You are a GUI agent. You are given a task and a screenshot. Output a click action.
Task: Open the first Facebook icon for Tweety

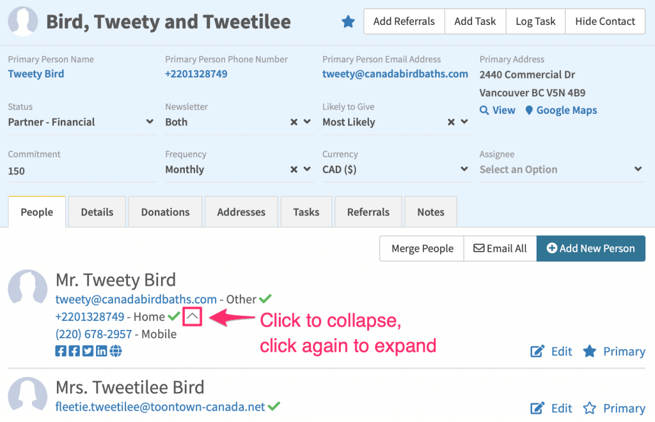point(61,351)
